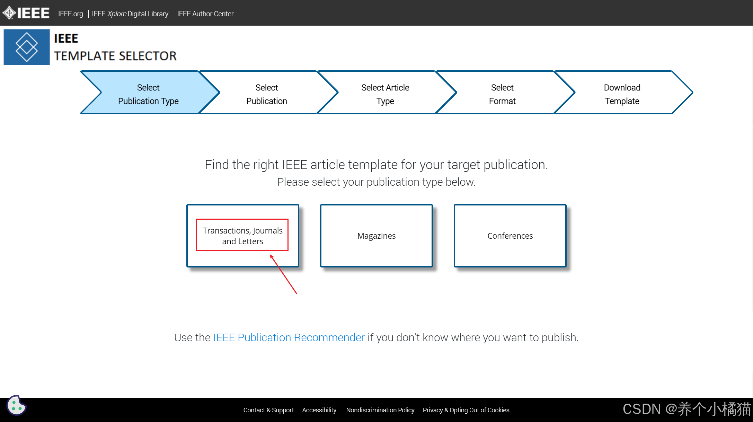Open Privacy & Opting Out of Cookies
The width and height of the screenshot is (753, 422).
[466, 410]
